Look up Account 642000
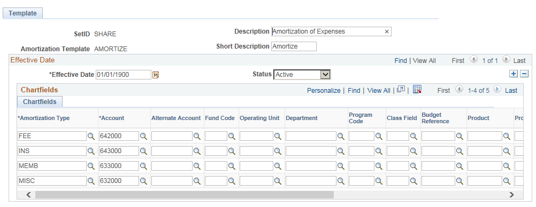The image size is (536, 207). point(143,136)
